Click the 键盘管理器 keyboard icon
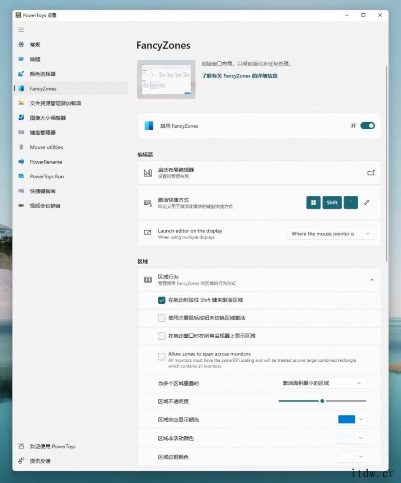The image size is (401, 483). point(21,133)
